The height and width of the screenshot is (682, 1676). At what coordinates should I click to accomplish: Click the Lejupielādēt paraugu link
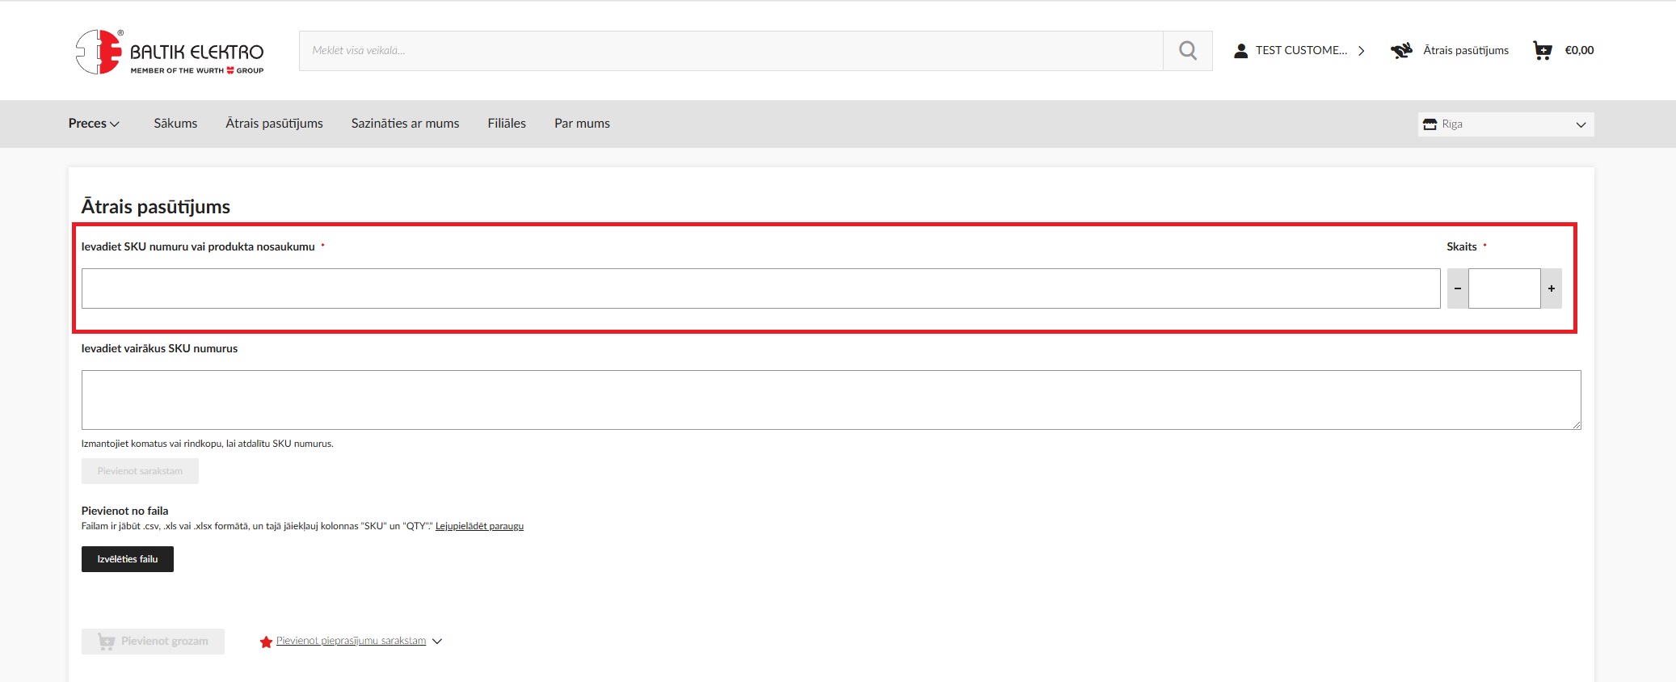tap(479, 526)
